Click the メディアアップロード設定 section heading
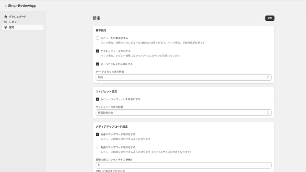Viewport: 306px width, 172px height. point(112,127)
